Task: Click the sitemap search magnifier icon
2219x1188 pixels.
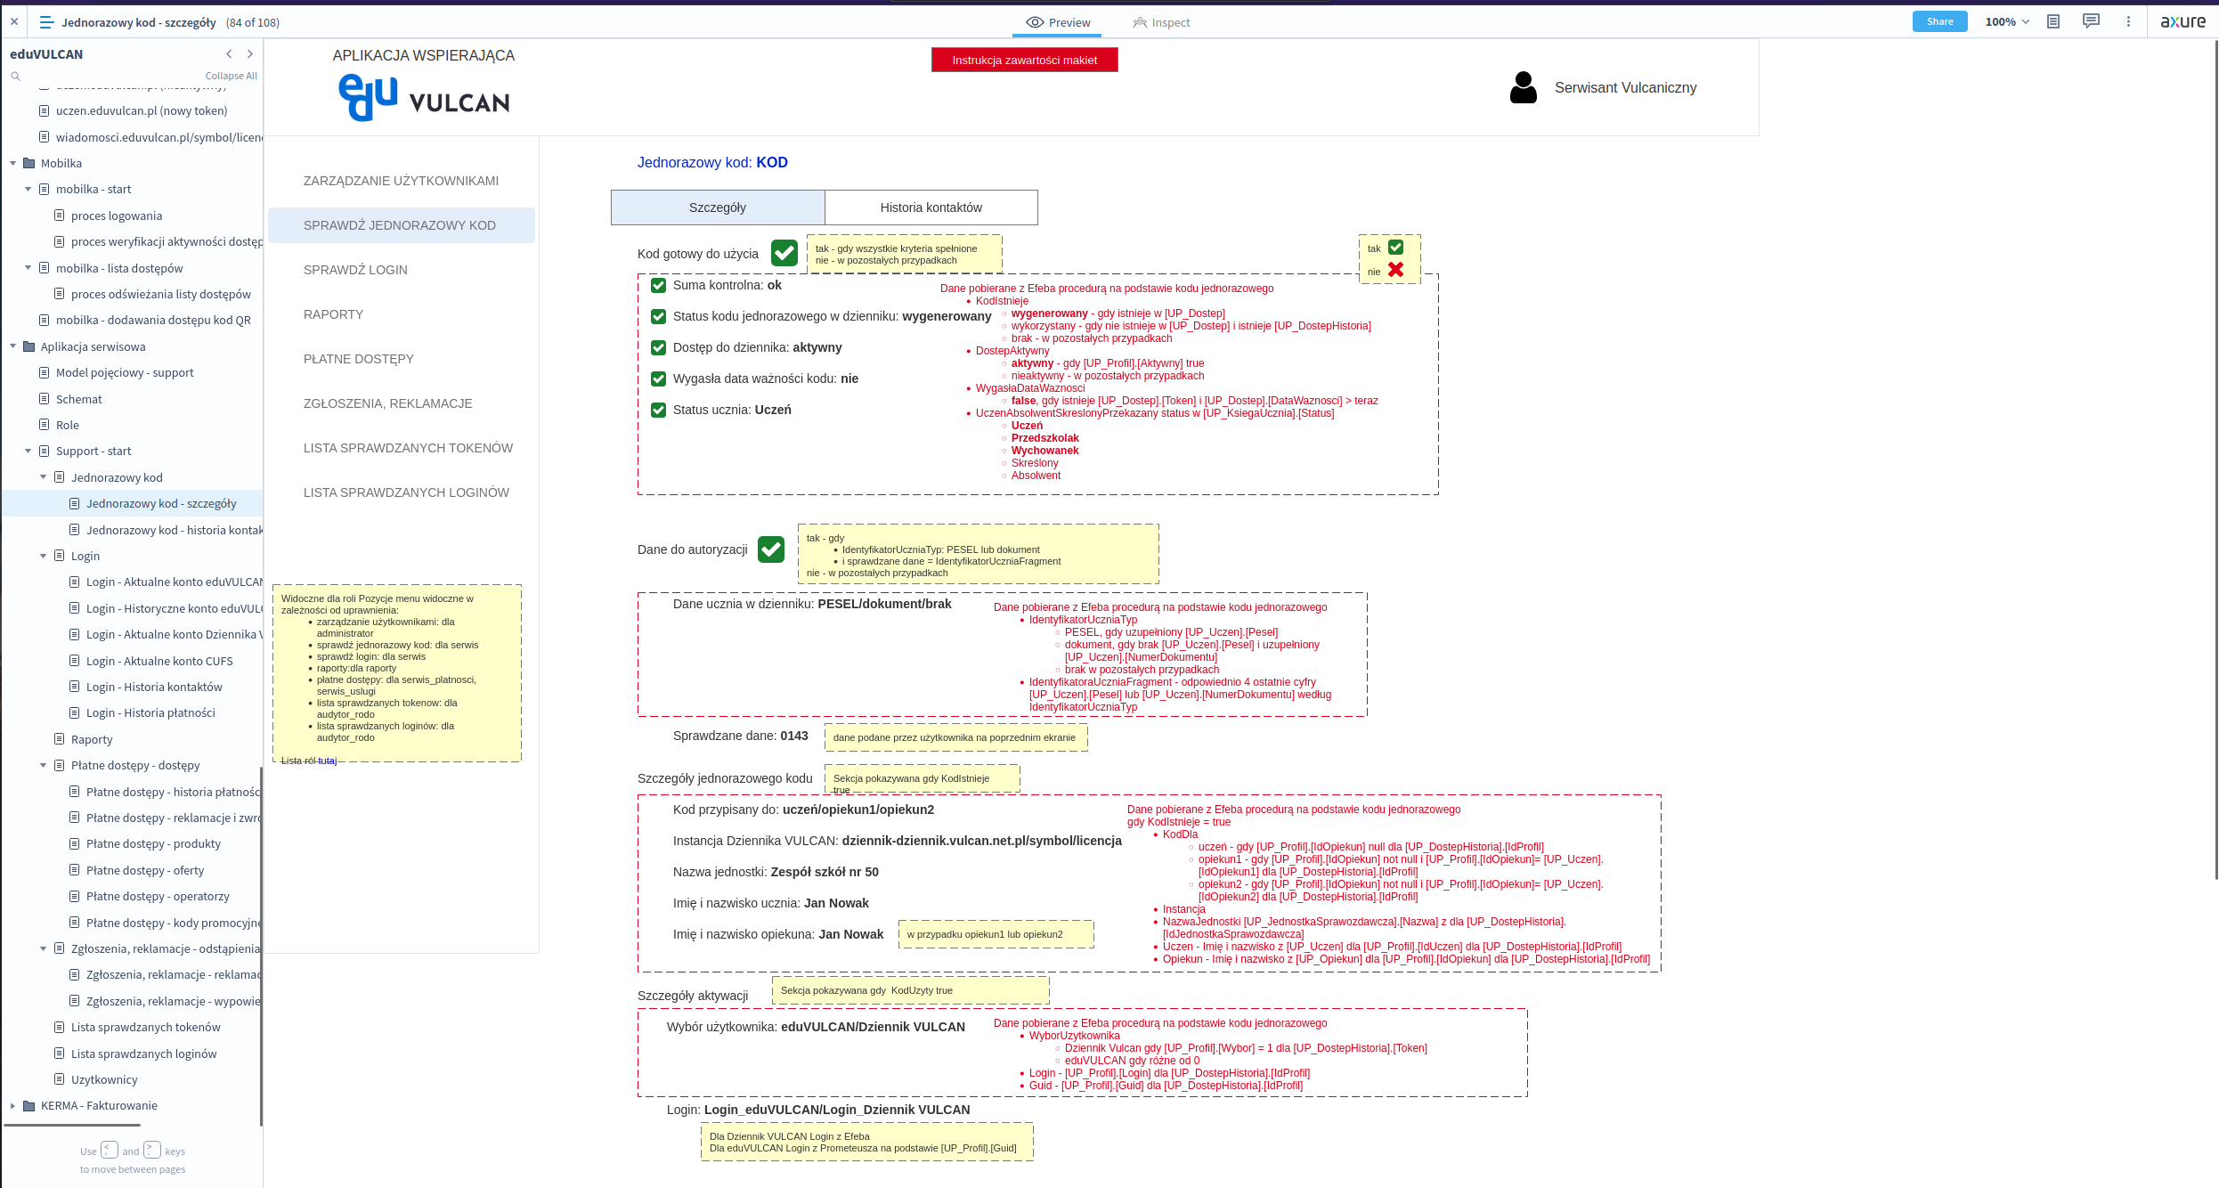Action: coord(16,77)
